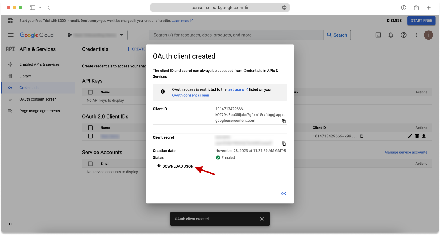This screenshot has width=440, height=235.
Task: Copy the Client ID to clipboard
Action: pos(284,121)
